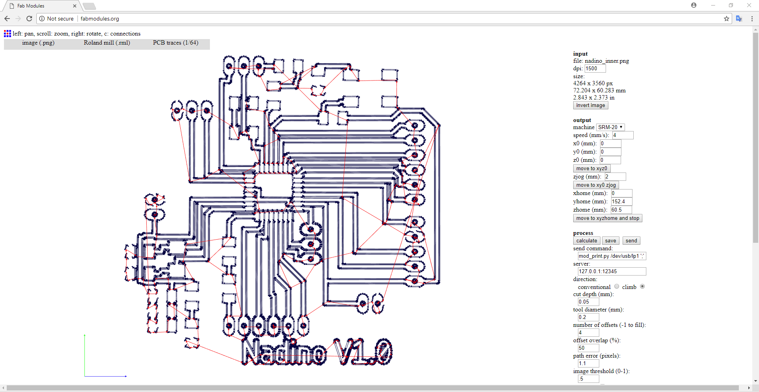The width and height of the screenshot is (759, 392).
Task: Go back with the browser arrow
Action: tap(7, 19)
